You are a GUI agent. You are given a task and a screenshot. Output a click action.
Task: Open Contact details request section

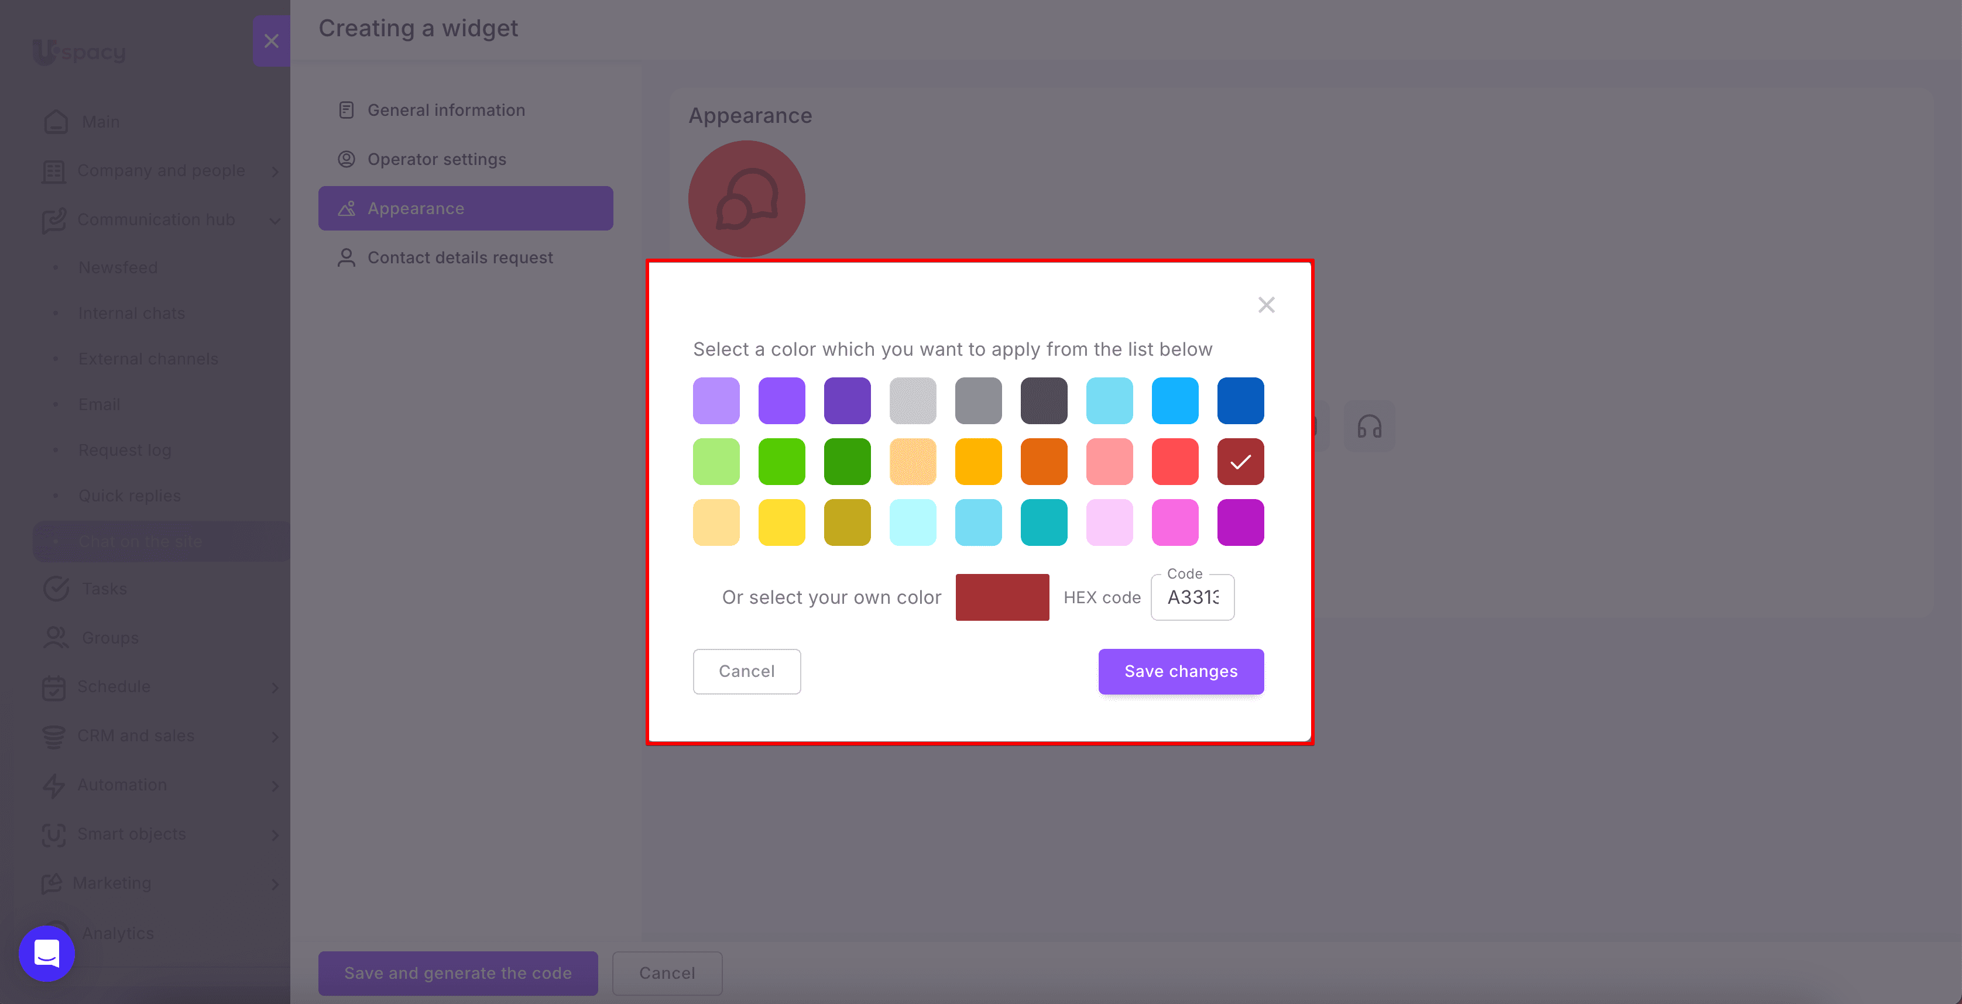pyautogui.click(x=465, y=258)
